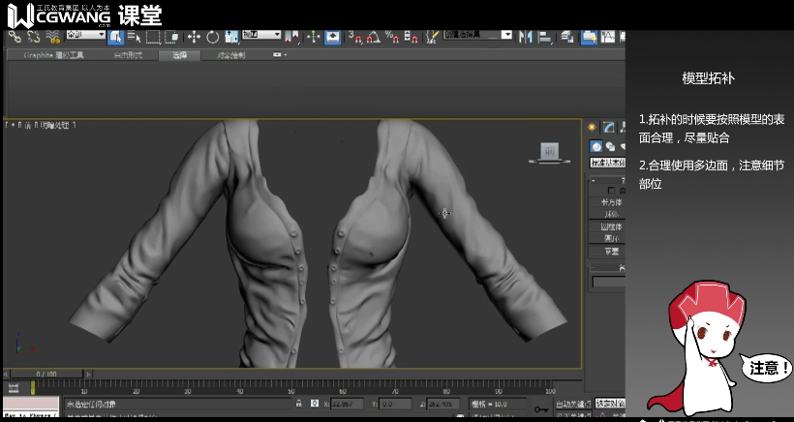Click the ViewCube in the viewport
The height and width of the screenshot is (422, 794).
click(x=550, y=151)
